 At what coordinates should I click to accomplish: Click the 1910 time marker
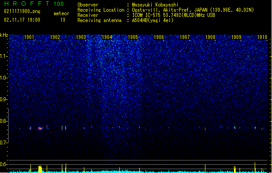tap(262, 37)
